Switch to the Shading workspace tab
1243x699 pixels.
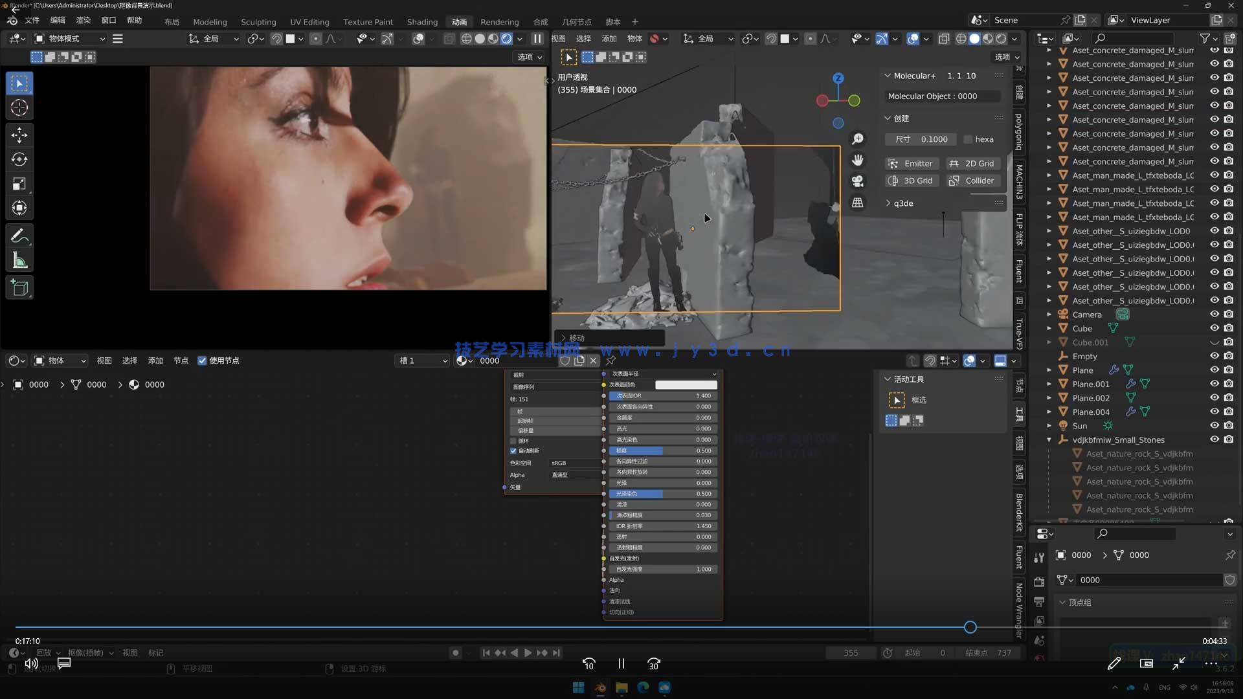422,21
